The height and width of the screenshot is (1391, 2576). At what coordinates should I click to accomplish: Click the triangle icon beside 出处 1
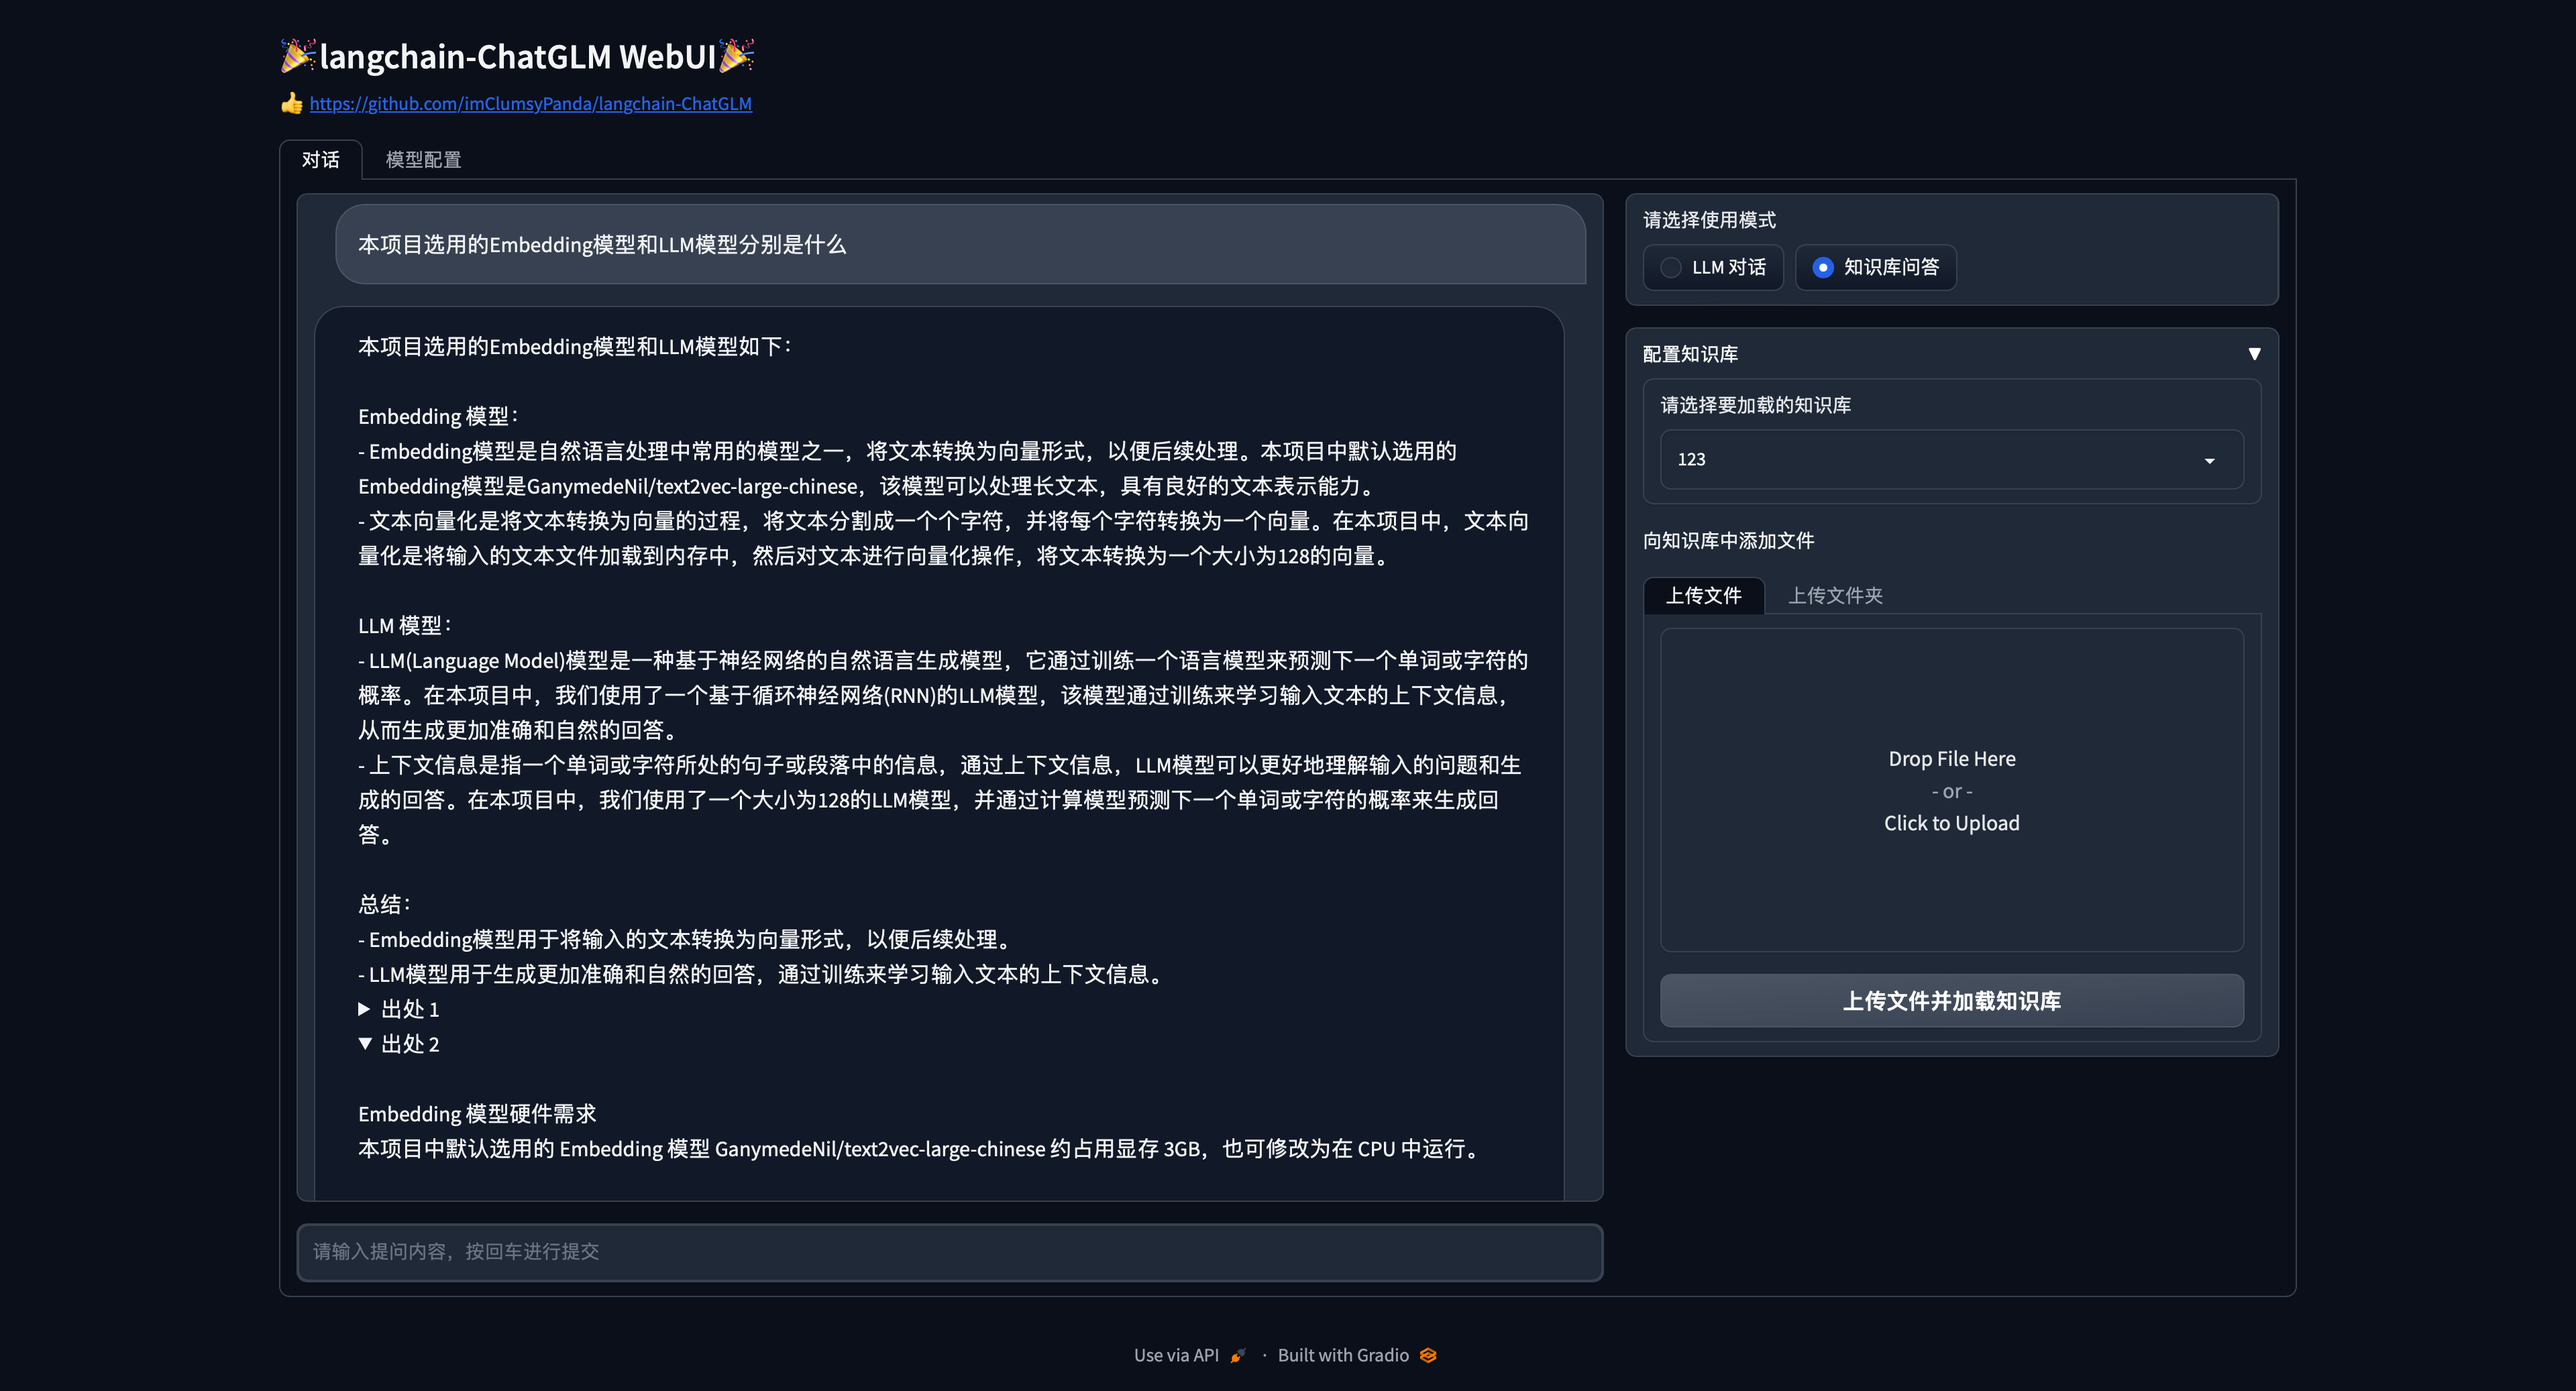(364, 1009)
